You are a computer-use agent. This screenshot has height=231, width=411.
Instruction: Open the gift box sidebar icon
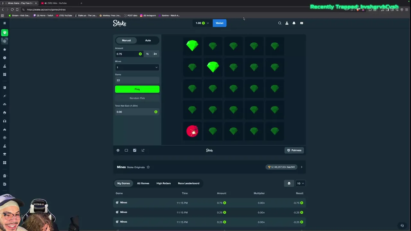tap(4, 176)
